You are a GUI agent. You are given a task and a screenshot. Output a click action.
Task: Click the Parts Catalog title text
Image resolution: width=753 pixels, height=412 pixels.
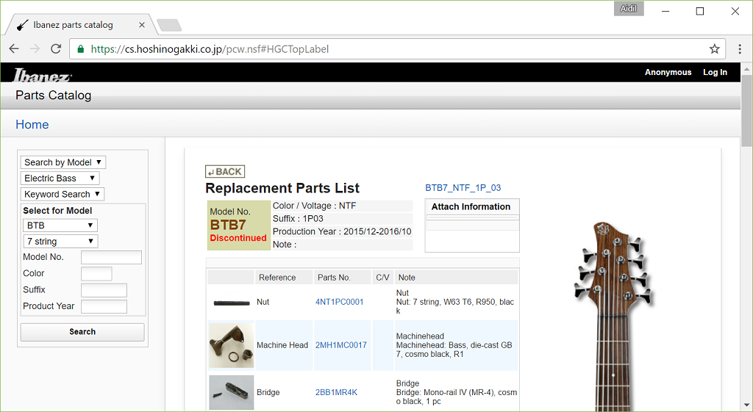[53, 95]
